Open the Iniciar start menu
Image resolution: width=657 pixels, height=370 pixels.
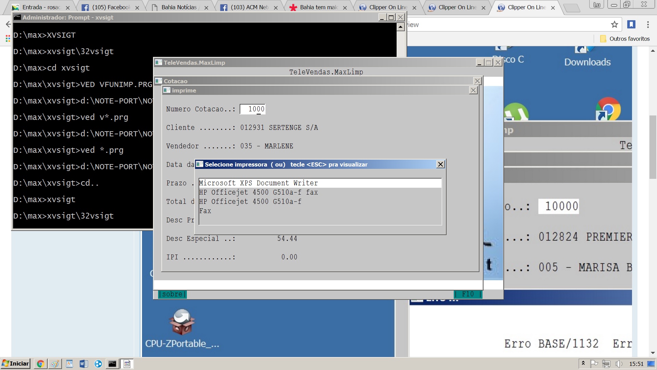tap(15, 363)
